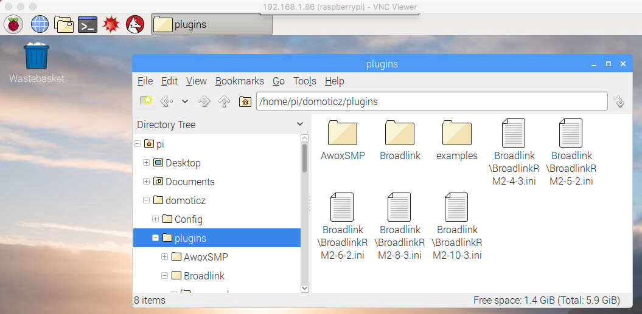
Task: Select the BroadlinkRM2-6-2.ini file
Action: pyautogui.click(x=343, y=226)
